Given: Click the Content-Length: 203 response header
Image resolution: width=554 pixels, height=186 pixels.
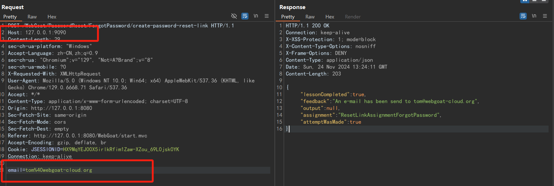Looking at the screenshot, I should click(313, 74).
